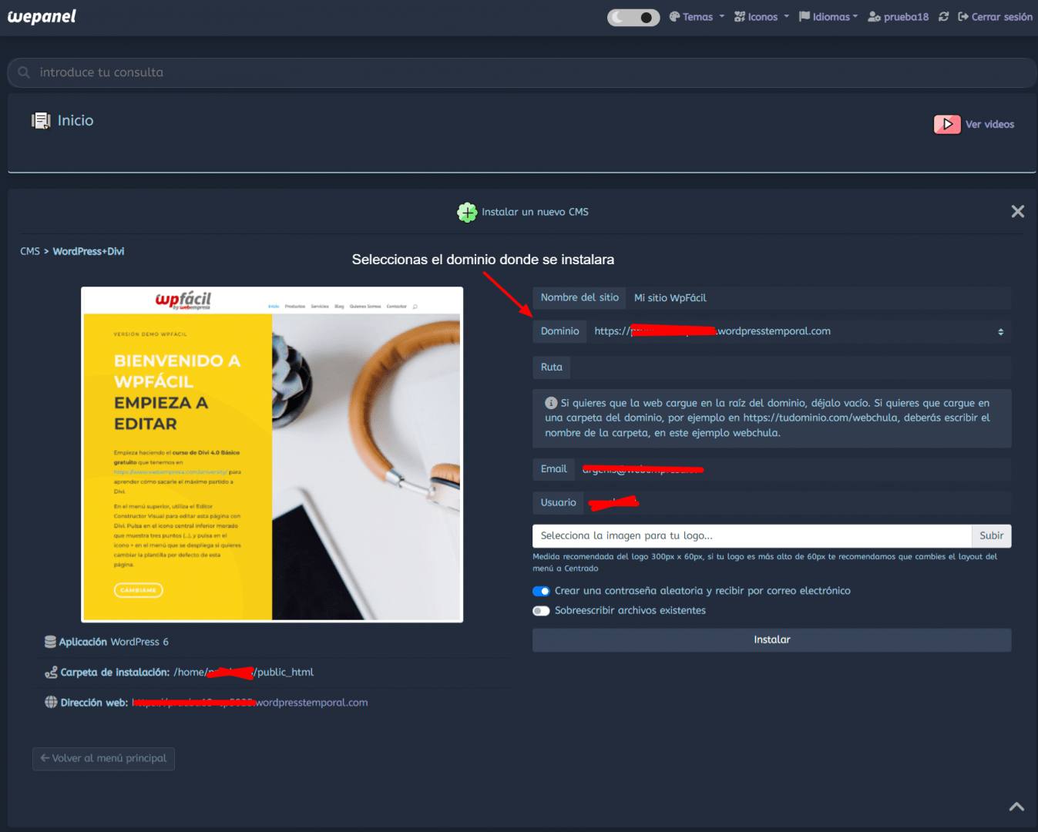Focus the 'introduce tu consulta' search box
This screenshot has height=832, width=1038.
click(522, 72)
